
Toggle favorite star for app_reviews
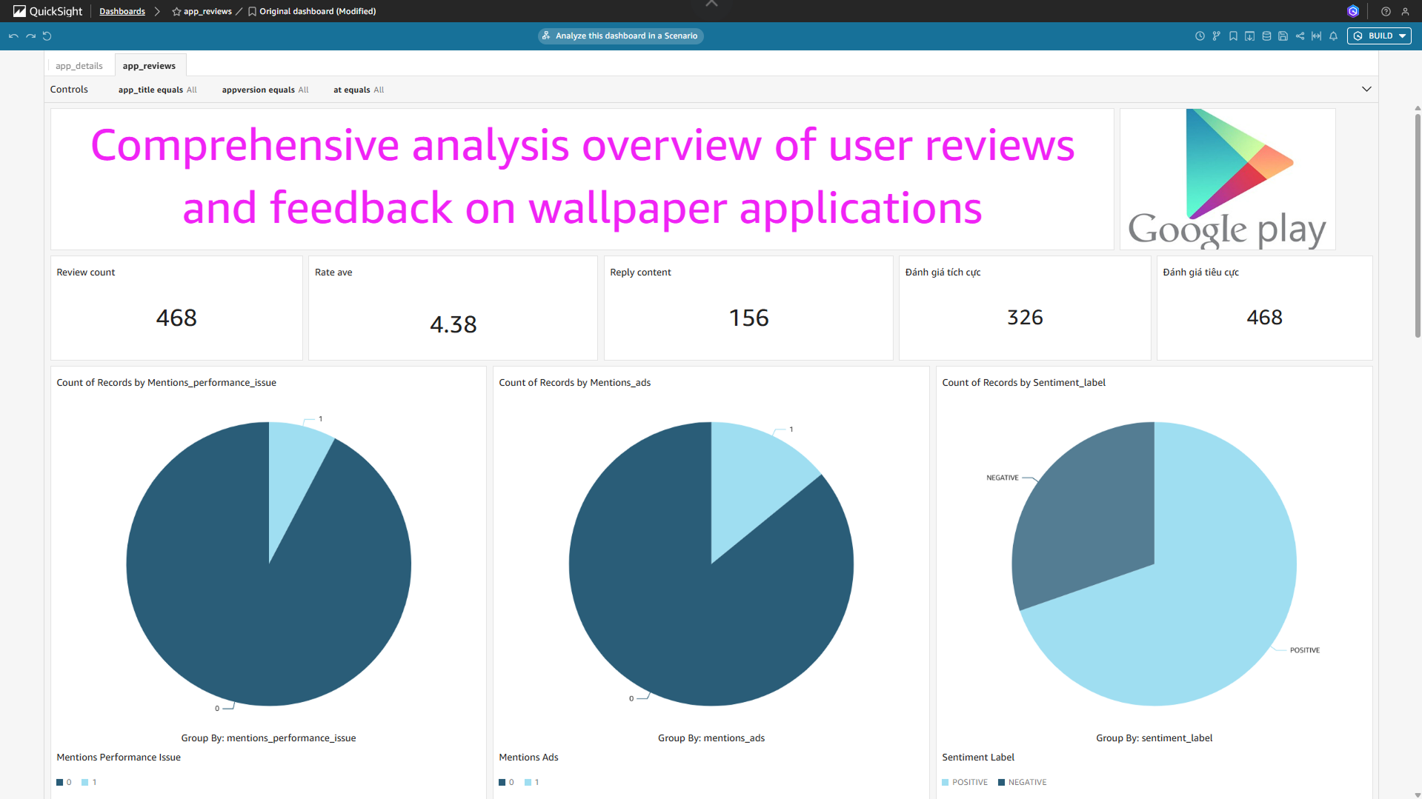[176, 12]
